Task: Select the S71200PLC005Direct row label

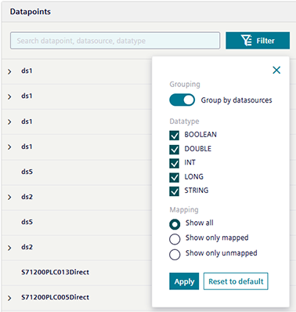Action: coord(55,297)
